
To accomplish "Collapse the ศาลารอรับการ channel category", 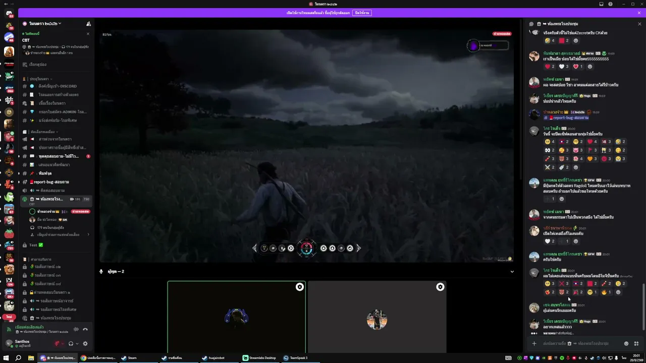I will [x=40, y=260].
